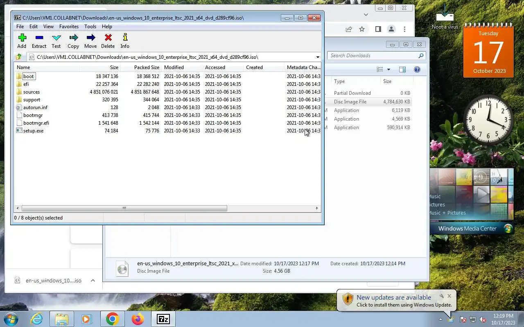This screenshot has width=524, height=327.
Task: Open Google Chrome from the taskbar
Action: pyautogui.click(x=113, y=319)
